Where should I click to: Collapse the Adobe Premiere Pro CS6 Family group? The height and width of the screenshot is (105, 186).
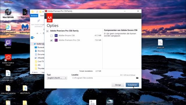tap(47, 31)
